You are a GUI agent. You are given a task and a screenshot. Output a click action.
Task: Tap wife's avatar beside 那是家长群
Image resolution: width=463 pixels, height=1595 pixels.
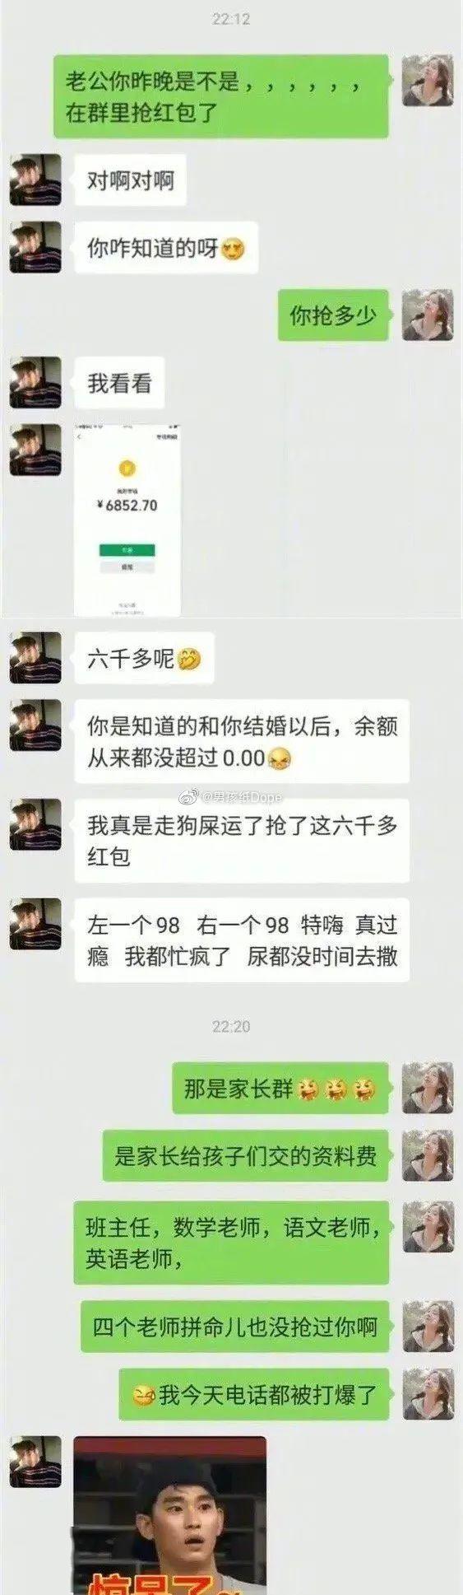pyautogui.click(x=428, y=1088)
